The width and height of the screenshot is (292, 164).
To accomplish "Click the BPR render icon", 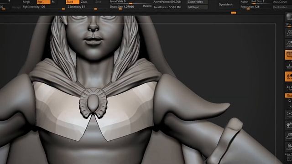I will [289, 17].
